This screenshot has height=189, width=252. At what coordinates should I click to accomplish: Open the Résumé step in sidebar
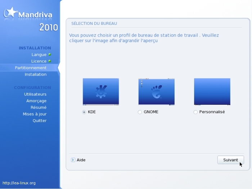point(38,107)
